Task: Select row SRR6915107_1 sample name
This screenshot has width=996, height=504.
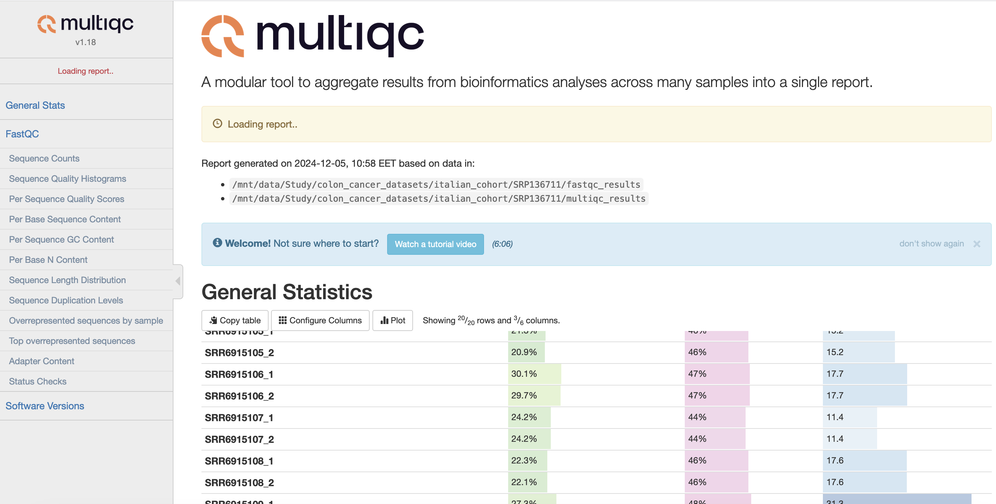Action: [239, 417]
